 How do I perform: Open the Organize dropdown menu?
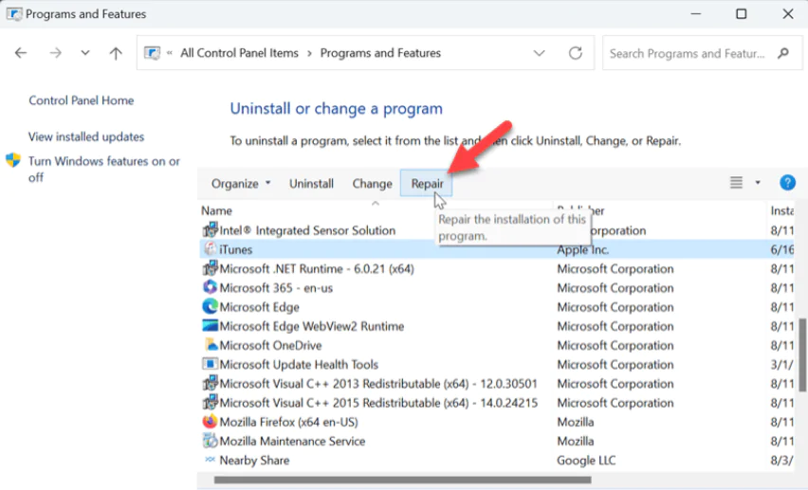[x=241, y=184]
